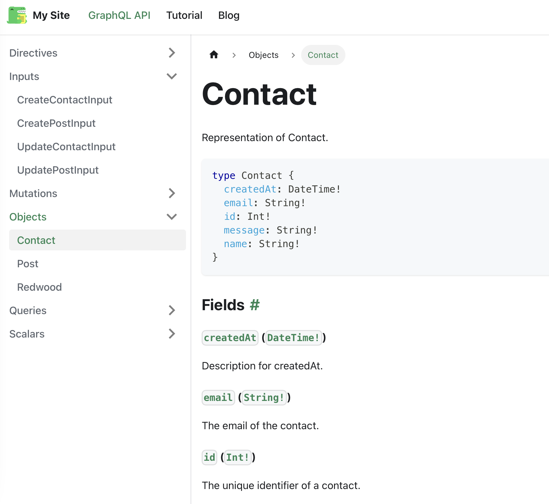
Task: Open CreateContactInput in the sidebar
Action: pos(64,100)
